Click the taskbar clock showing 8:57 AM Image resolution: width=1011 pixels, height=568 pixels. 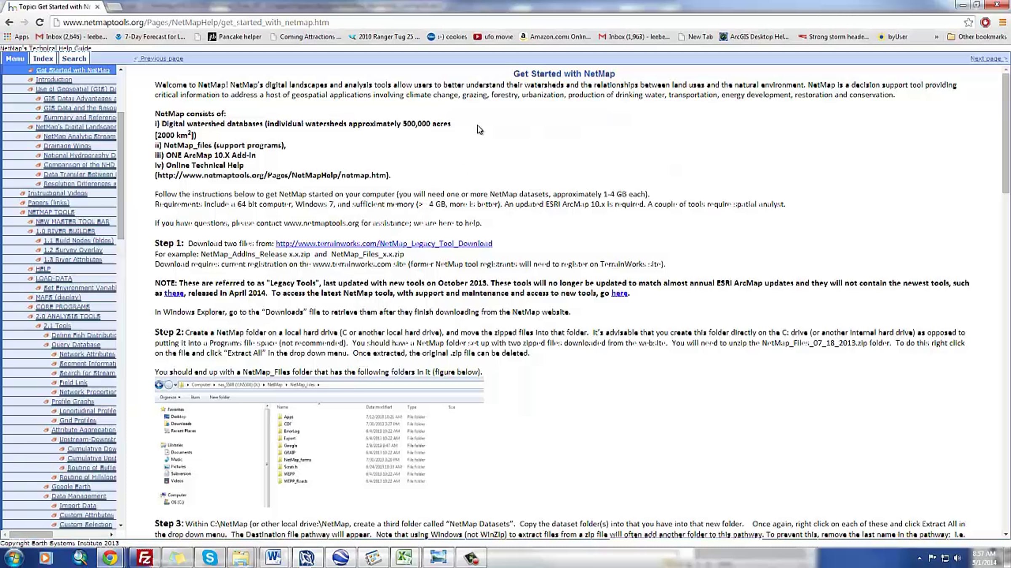coord(984,558)
